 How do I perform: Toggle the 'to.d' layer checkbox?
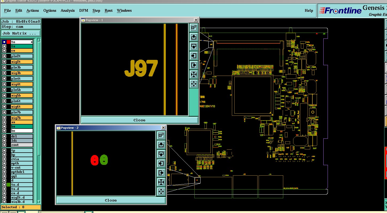[x=4, y=185]
